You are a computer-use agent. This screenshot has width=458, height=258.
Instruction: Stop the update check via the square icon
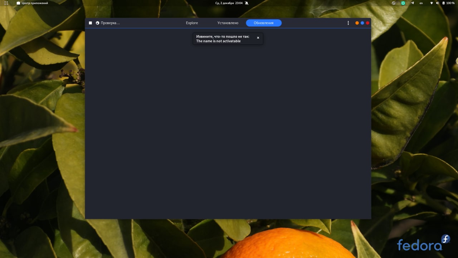91,23
